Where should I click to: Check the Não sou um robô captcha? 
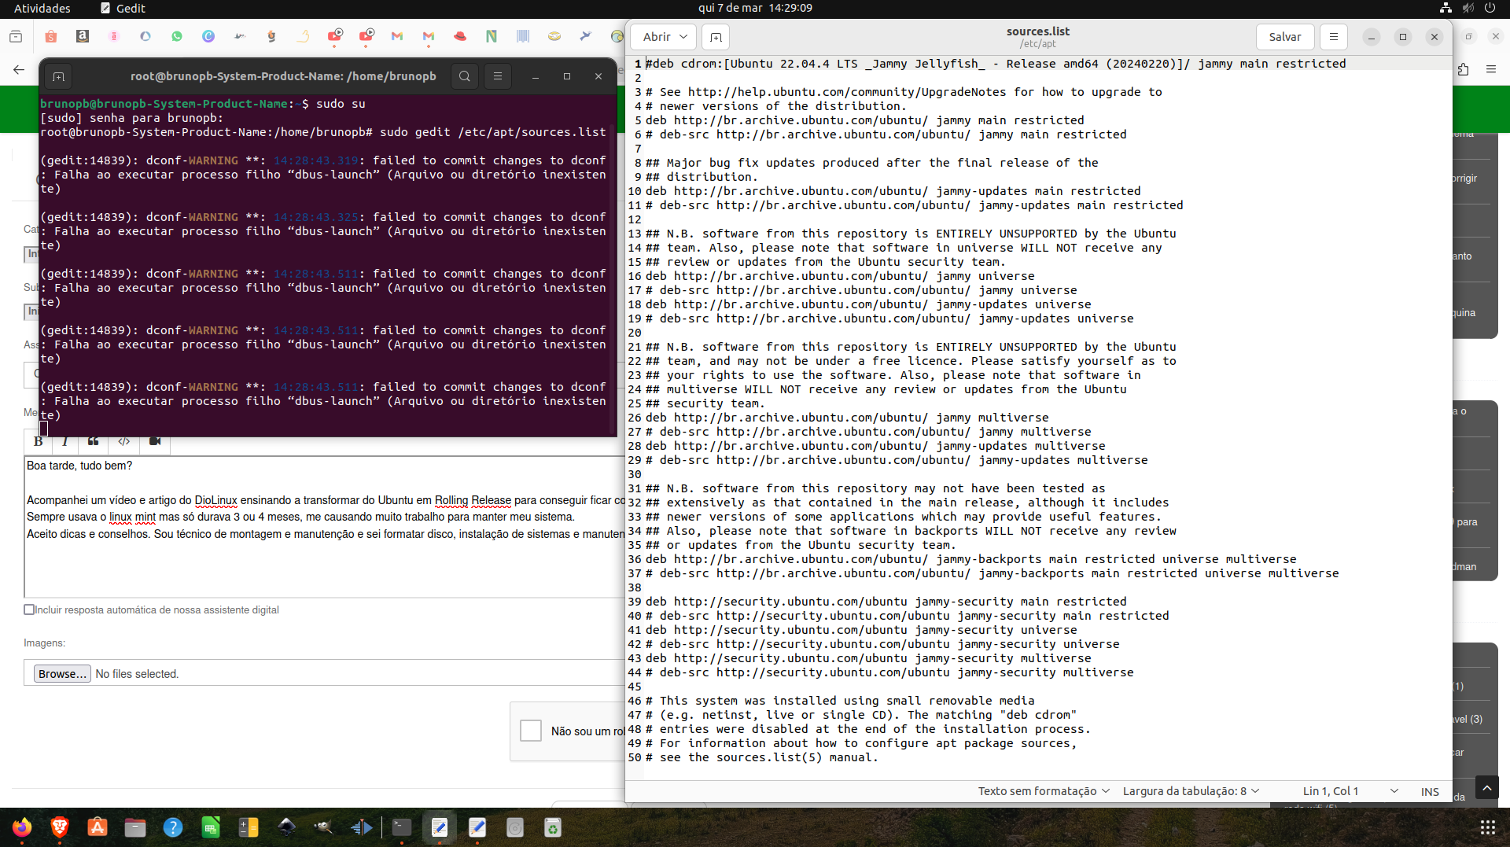point(531,731)
